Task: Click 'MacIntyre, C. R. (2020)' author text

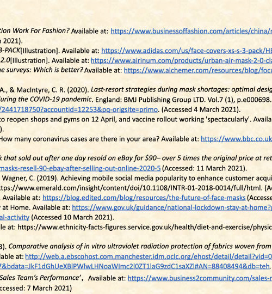Action: pos(53,90)
